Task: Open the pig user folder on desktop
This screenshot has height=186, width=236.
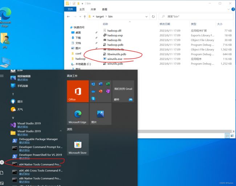Action: [5, 41]
